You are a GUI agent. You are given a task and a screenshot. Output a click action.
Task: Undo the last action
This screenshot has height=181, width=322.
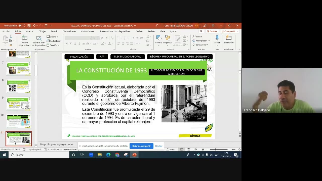[x=34, y=26]
